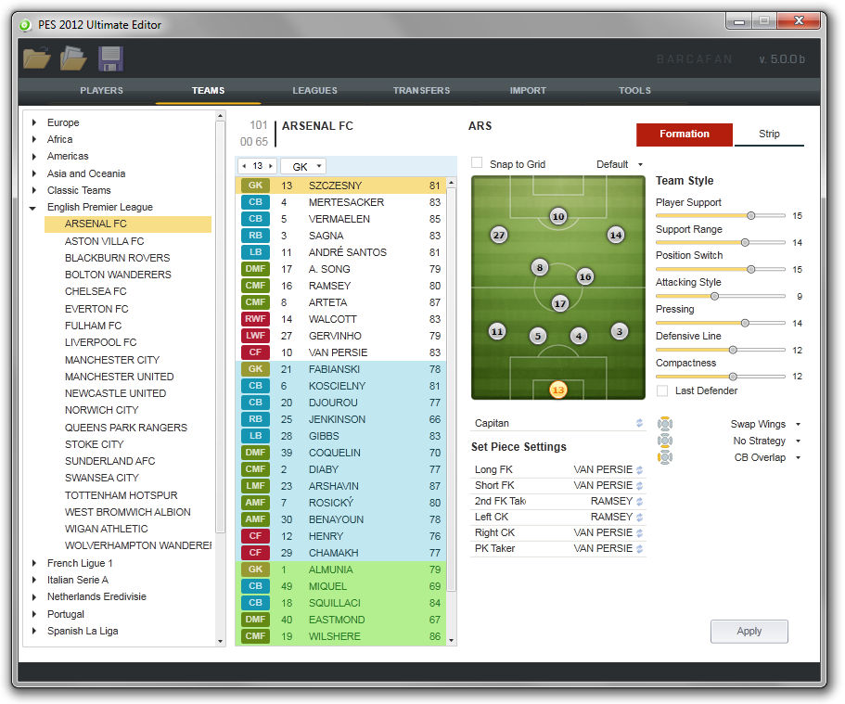The height and width of the screenshot is (704, 845).
Task: Click the Apply button
Action: pos(749,631)
